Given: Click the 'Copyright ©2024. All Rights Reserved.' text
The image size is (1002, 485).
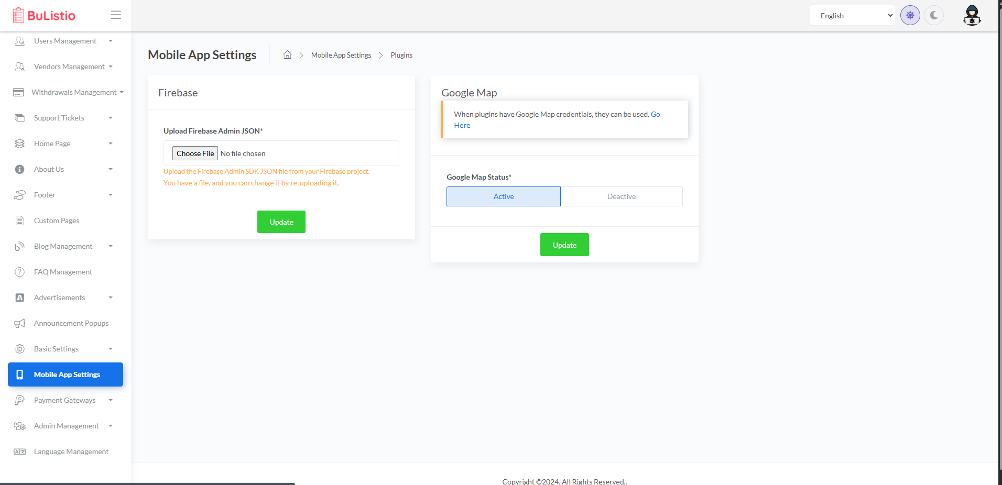Looking at the screenshot, I should tap(564, 481).
